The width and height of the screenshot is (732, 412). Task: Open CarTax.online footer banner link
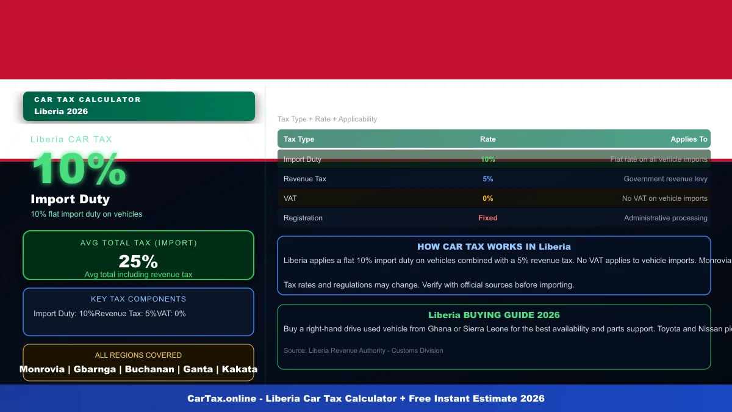pyautogui.click(x=366, y=399)
